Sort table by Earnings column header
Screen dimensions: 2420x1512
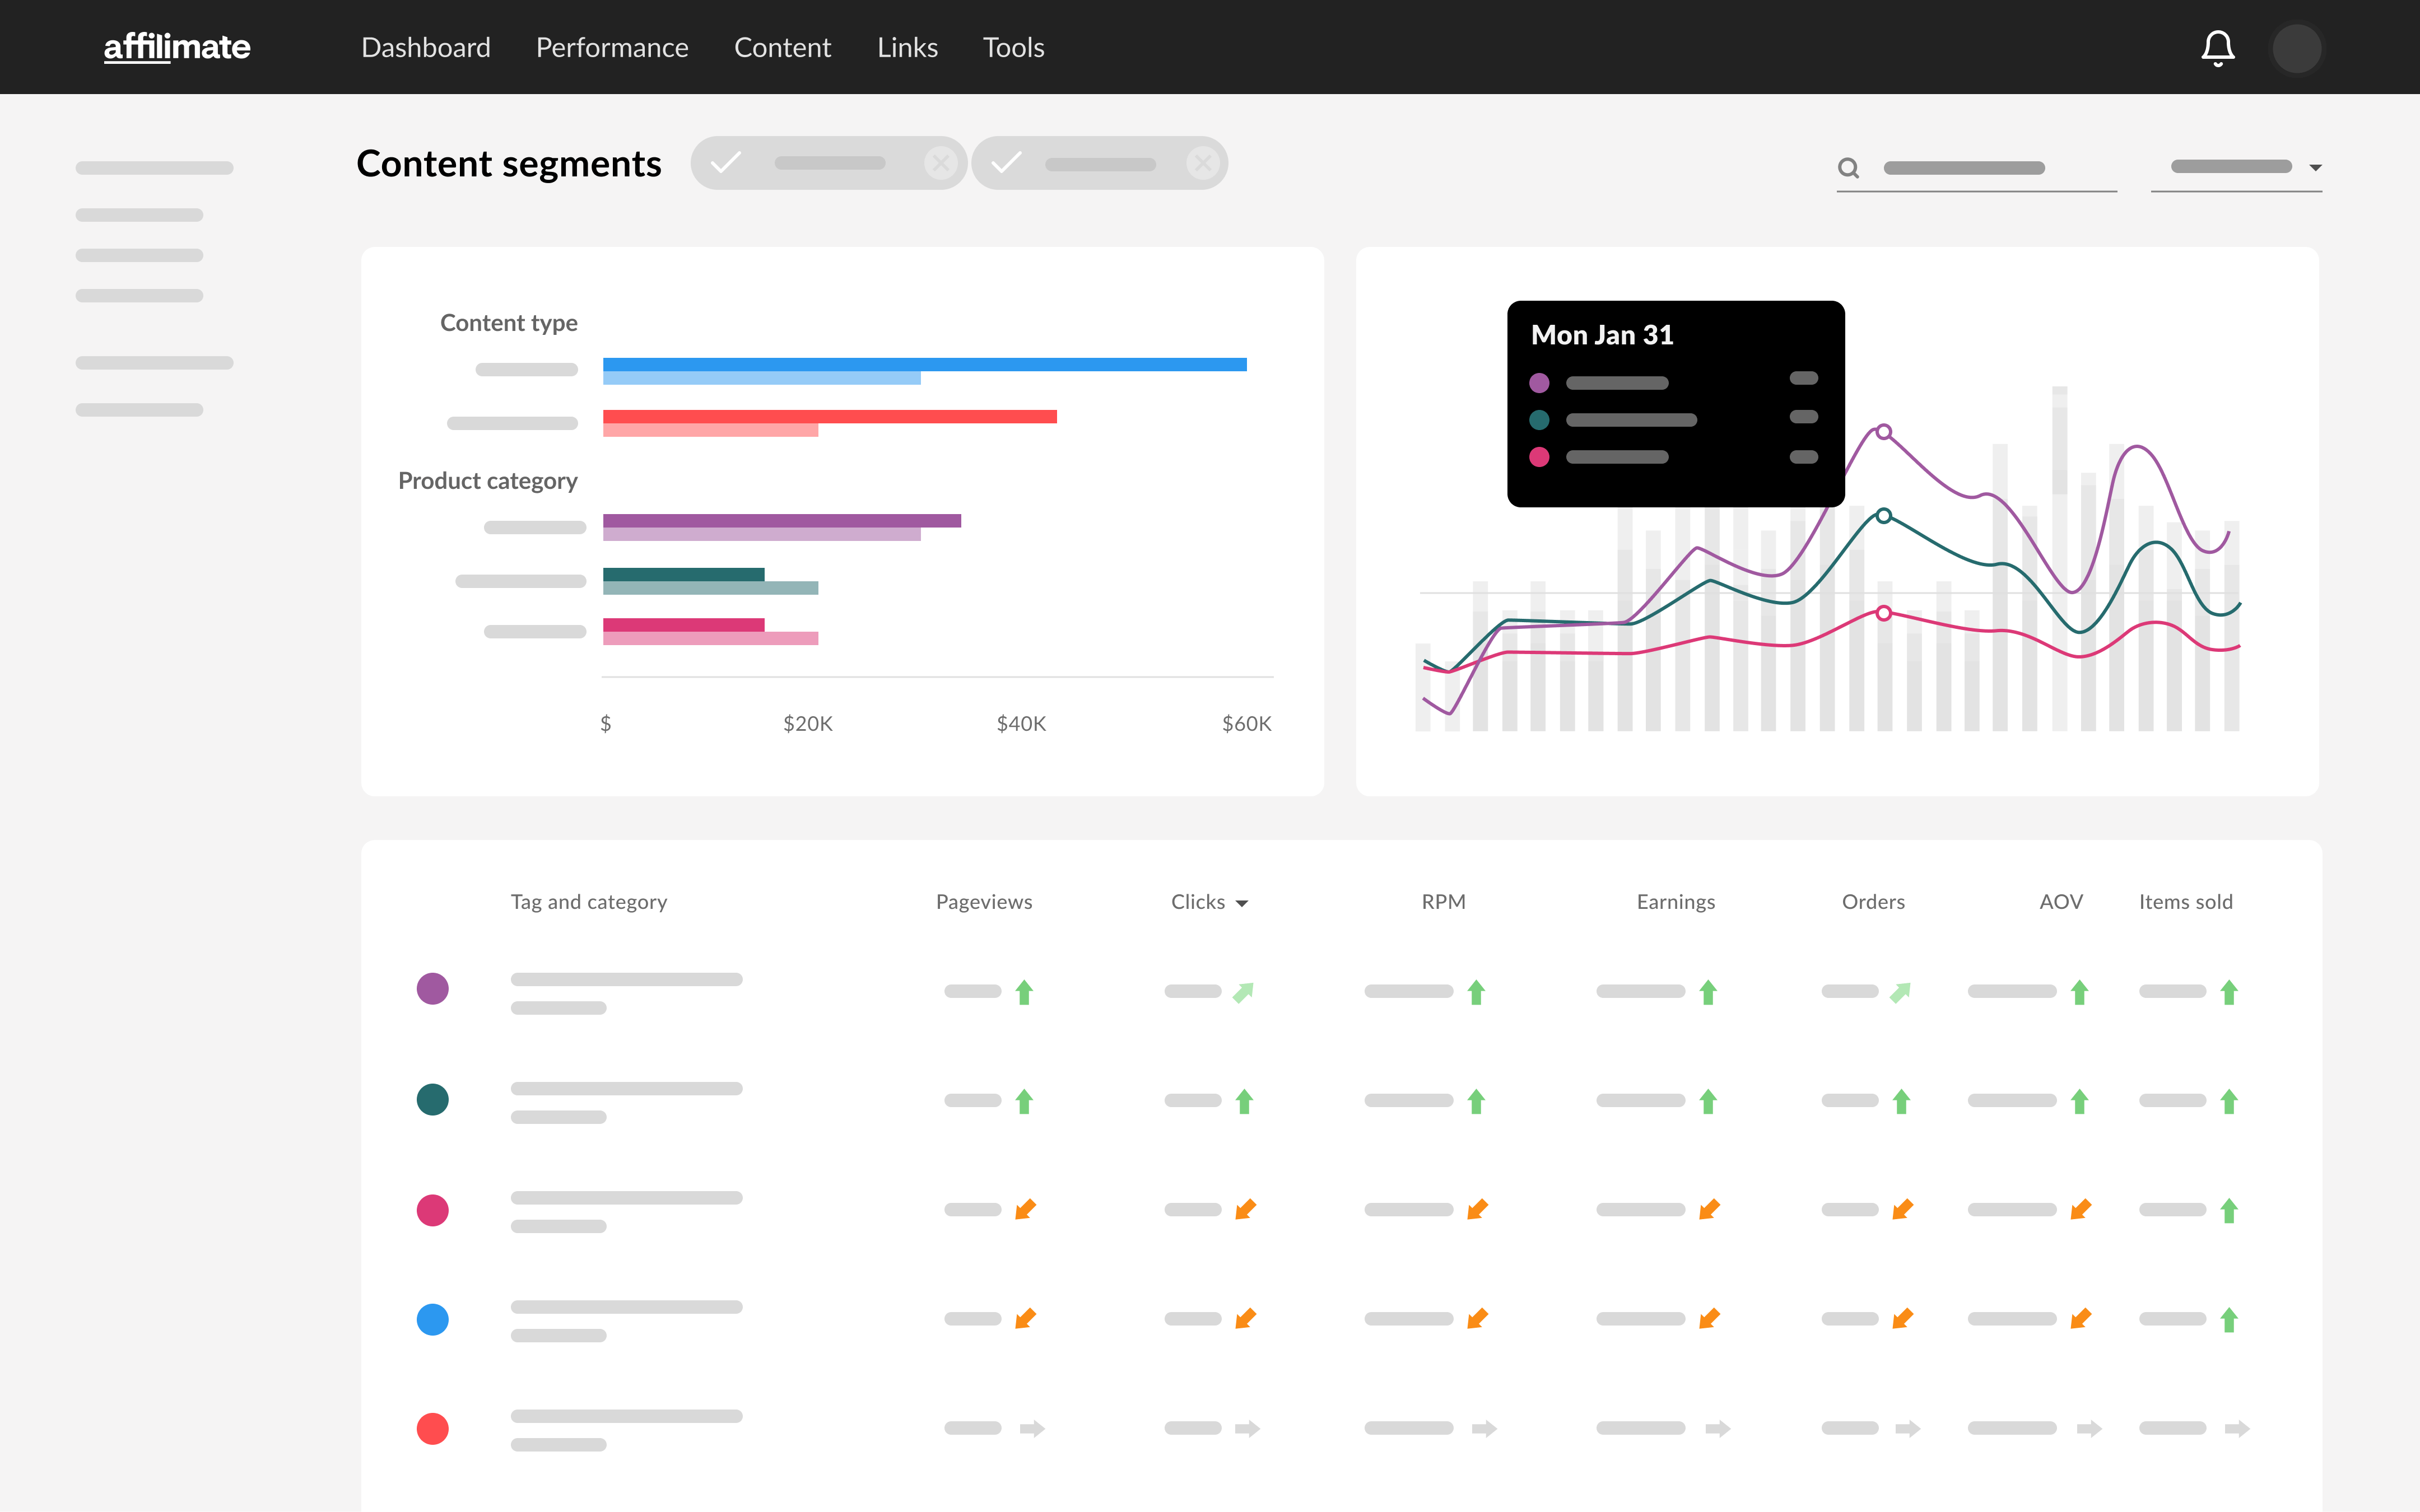coord(1675,902)
